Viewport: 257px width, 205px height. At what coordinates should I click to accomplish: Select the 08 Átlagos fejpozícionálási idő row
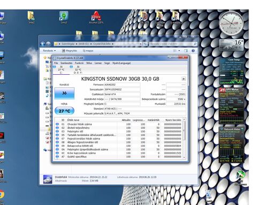pyautogui.click(x=119, y=142)
